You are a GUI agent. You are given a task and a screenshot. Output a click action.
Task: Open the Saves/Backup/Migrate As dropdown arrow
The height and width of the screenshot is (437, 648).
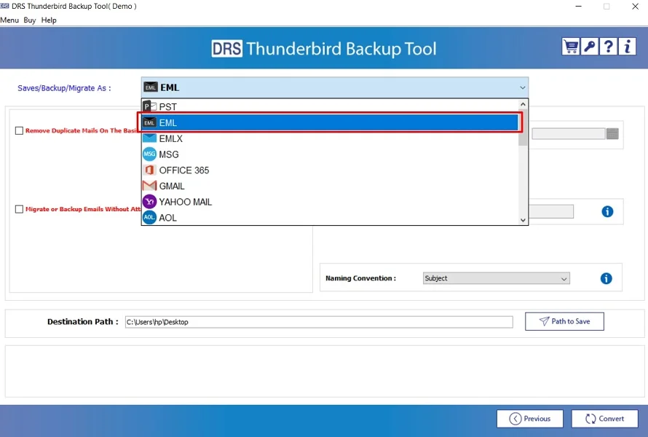pyautogui.click(x=522, y=87)
